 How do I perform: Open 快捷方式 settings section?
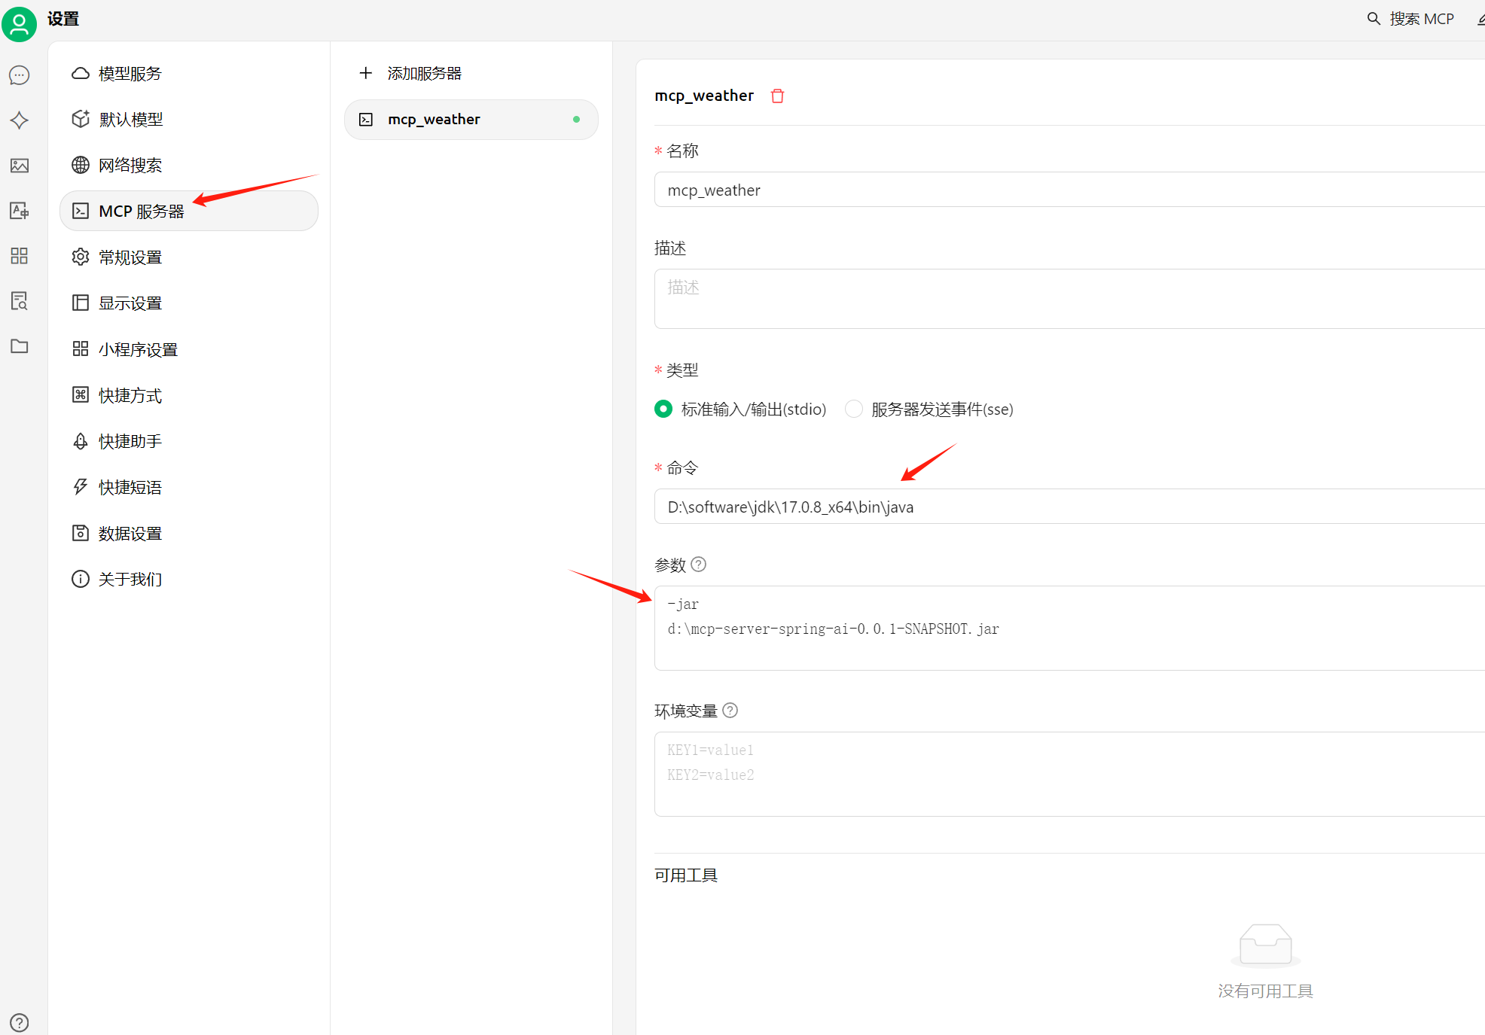point(189,395)
